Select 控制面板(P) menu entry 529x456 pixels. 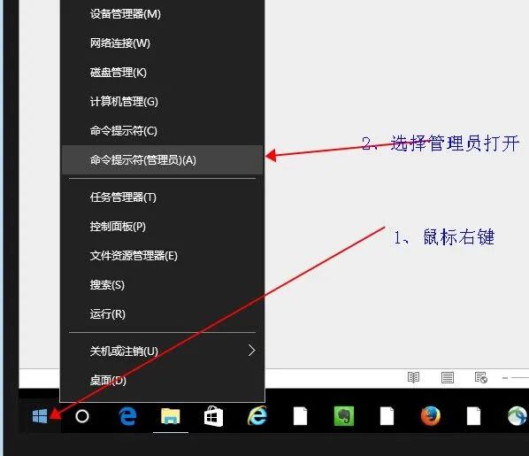coord(162,227)
